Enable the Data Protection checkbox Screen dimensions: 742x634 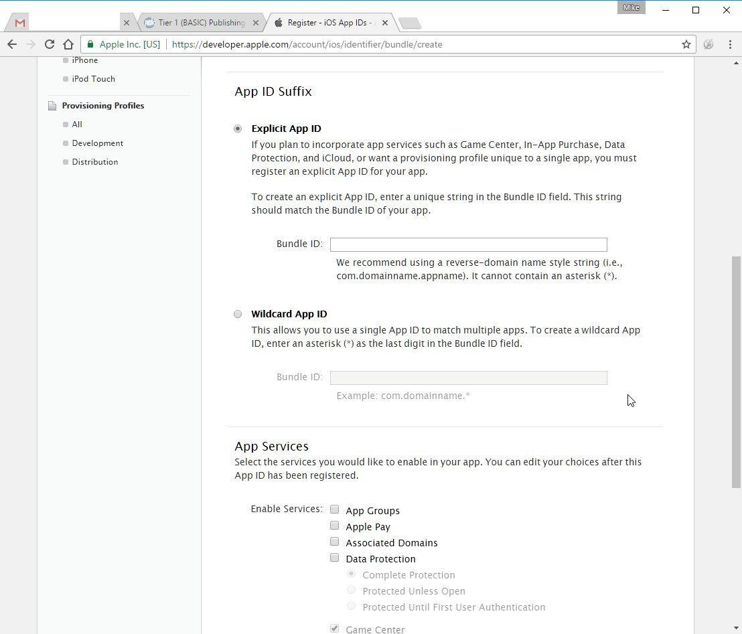click(335, 558)
